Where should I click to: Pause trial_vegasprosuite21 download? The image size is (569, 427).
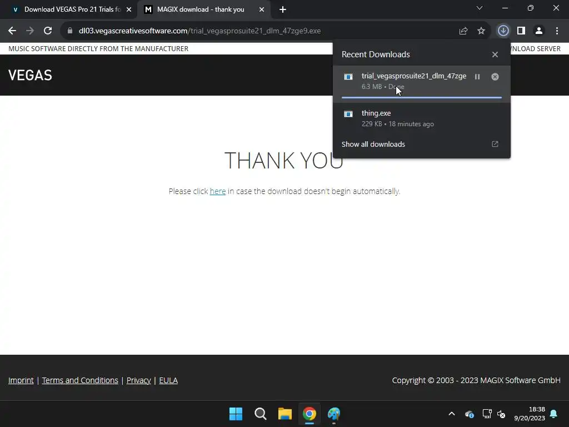477,77
